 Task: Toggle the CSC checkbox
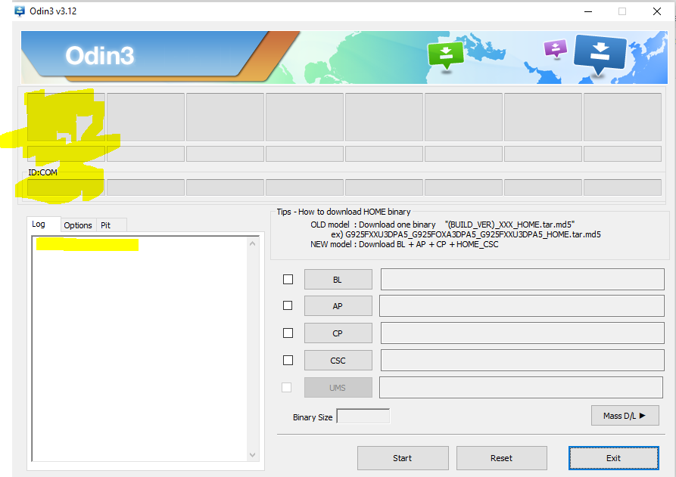click(x=288, y=360)
